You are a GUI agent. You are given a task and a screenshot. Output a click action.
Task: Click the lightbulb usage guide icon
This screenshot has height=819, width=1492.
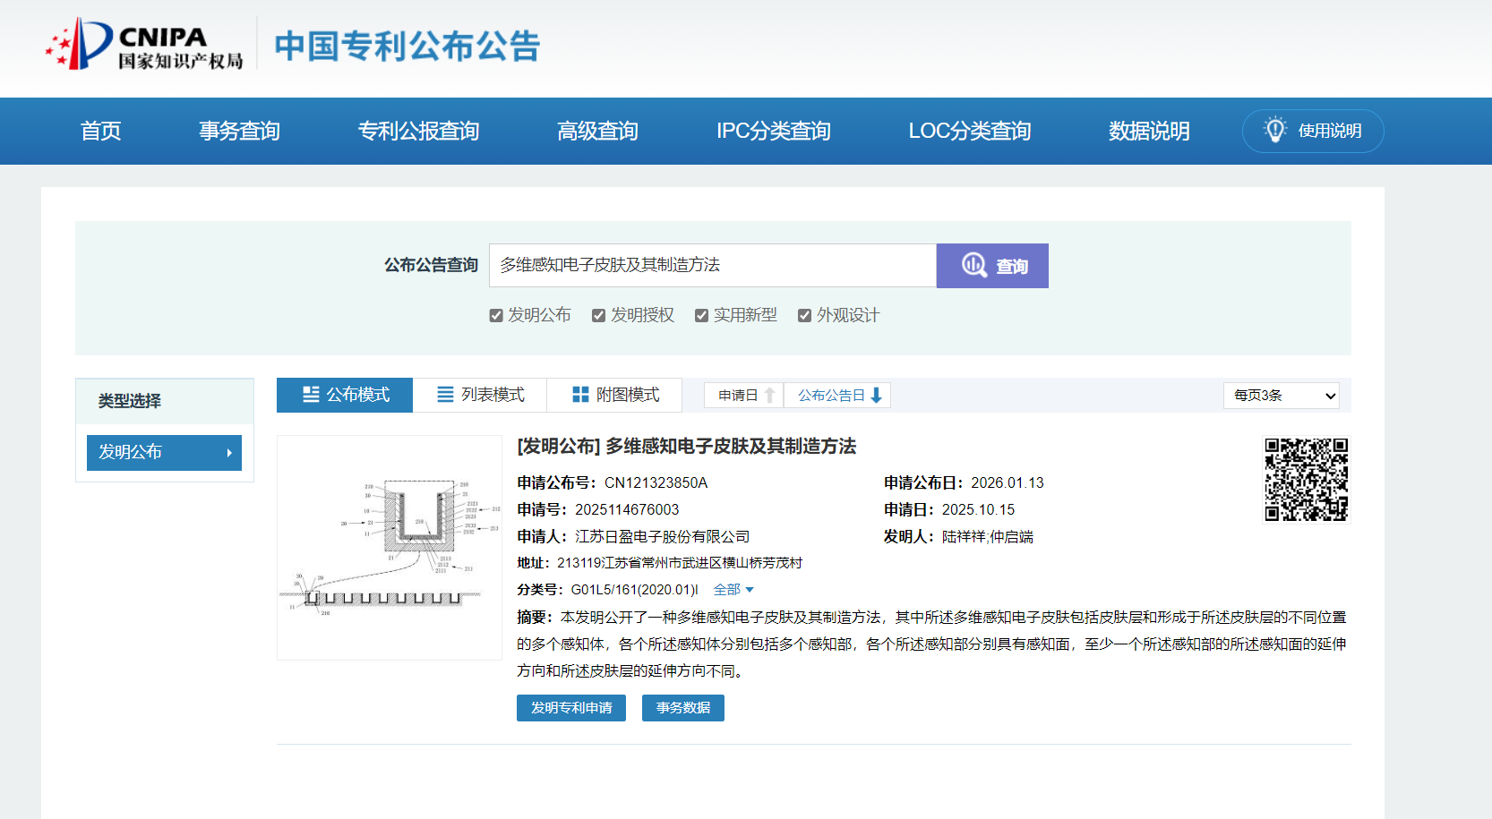pyautogui.click(x=1275, y=130)
